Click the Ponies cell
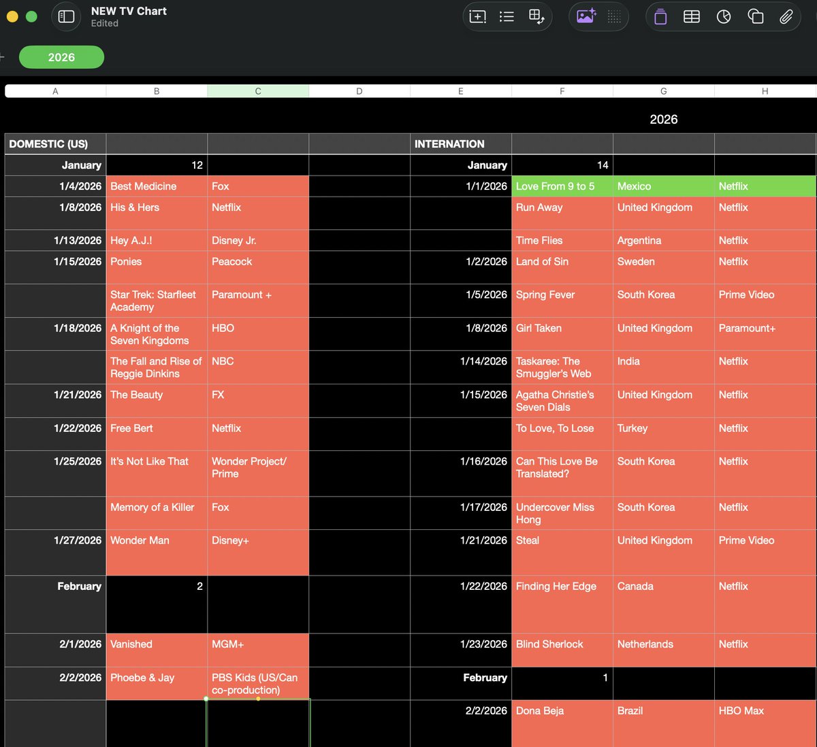 point(157,267)
